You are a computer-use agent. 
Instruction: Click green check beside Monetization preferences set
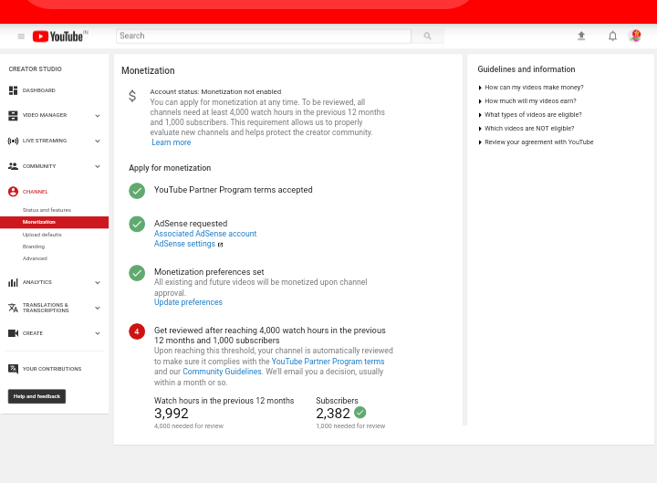coord(137,273)
